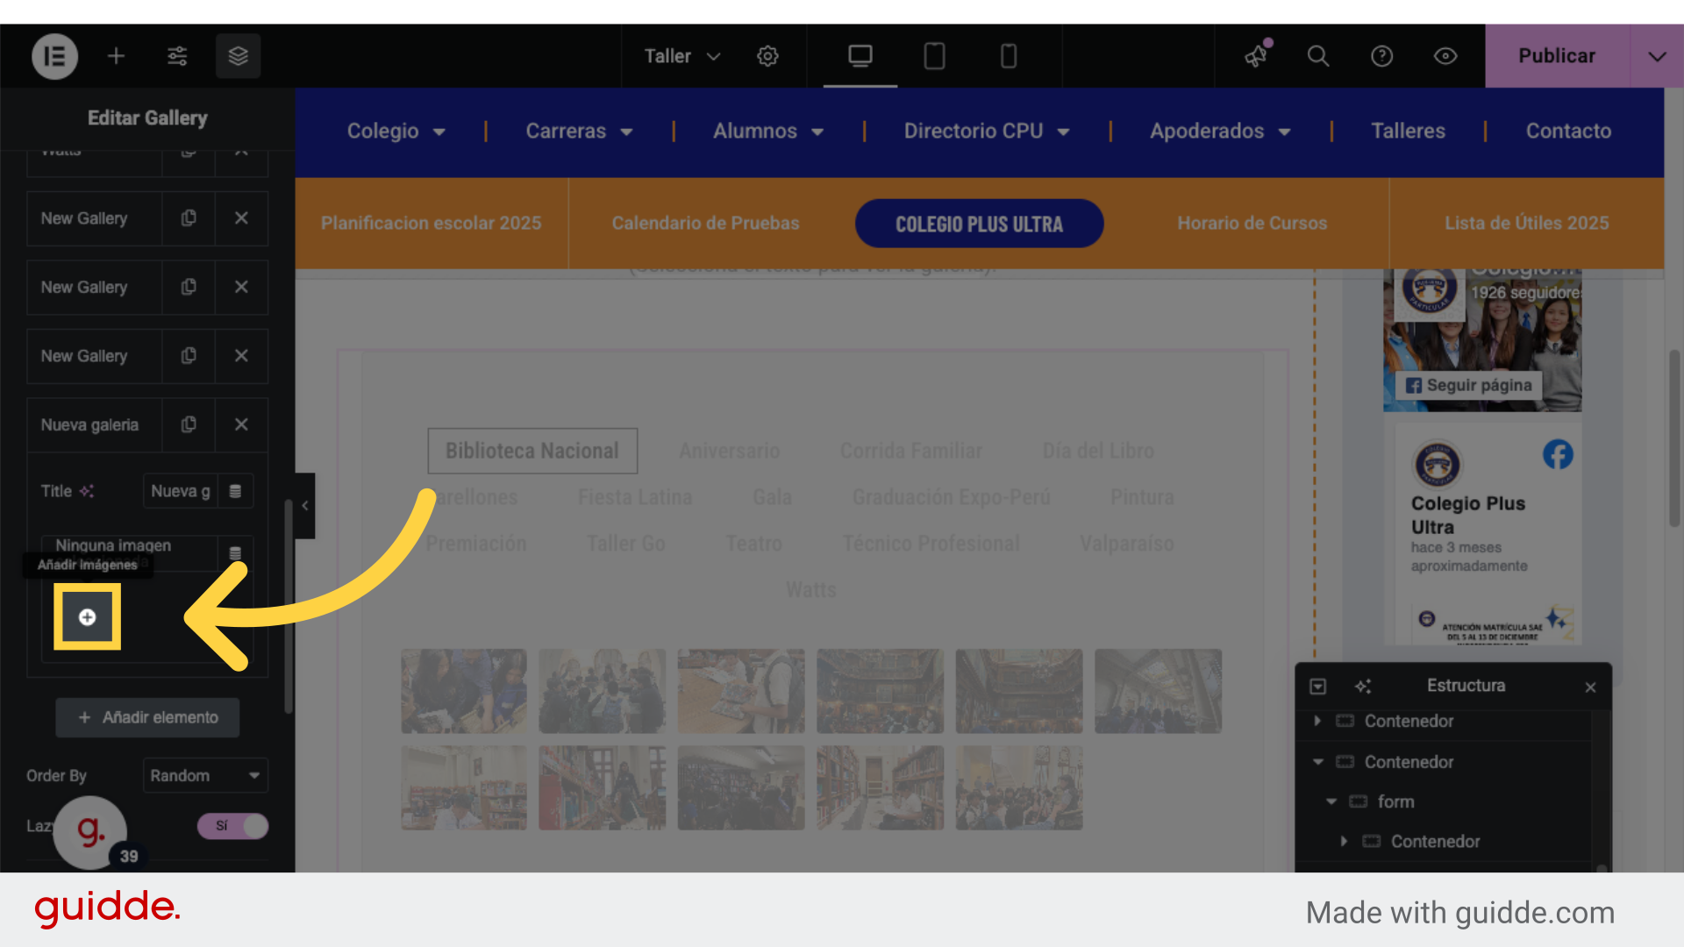Open page settings gear next to Taller

point(767,56)
